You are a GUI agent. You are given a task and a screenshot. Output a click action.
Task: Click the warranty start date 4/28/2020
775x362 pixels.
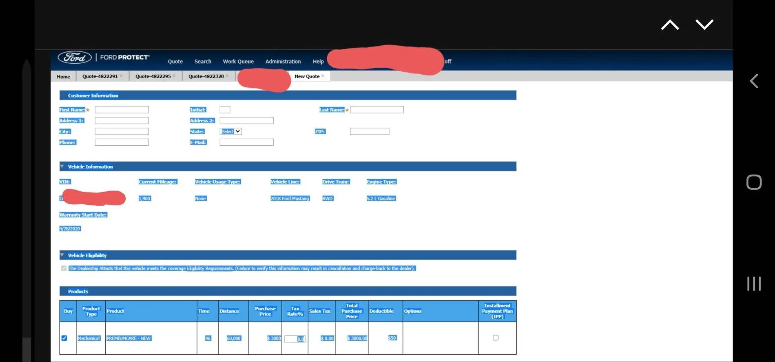pos(70,229)
